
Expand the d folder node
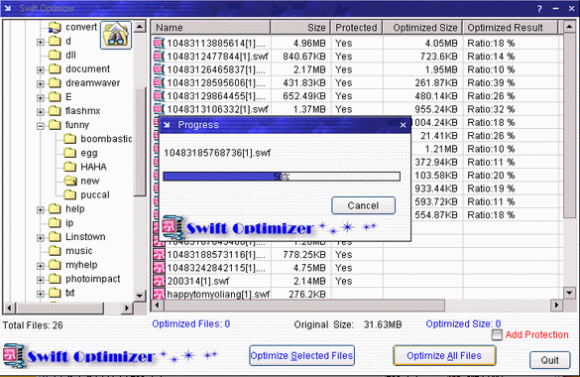[x=41, y=43]
